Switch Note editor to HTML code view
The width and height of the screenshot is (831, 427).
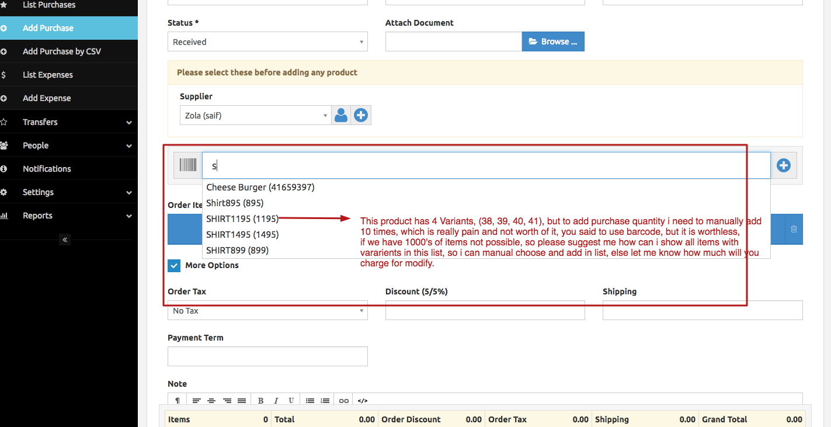(363, 401)
